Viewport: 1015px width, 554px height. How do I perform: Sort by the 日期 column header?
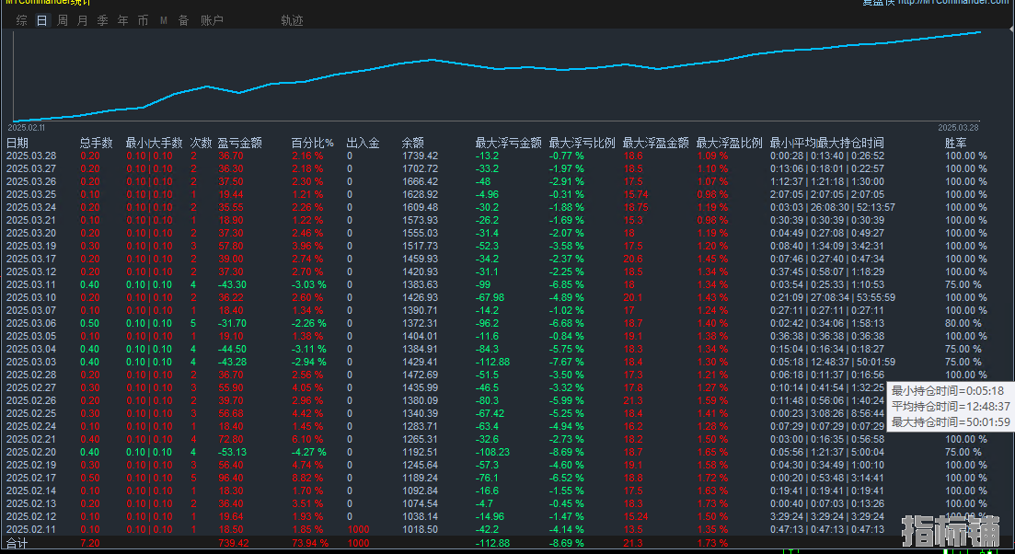pos(17,143)
